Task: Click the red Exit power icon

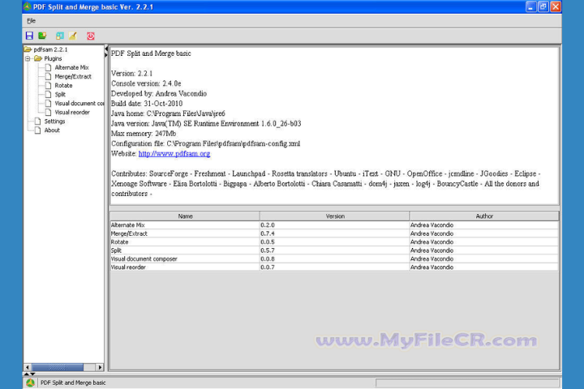Action: point(91,36)
